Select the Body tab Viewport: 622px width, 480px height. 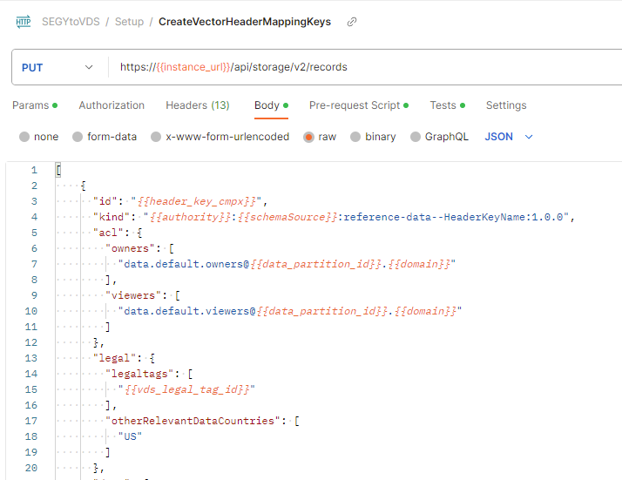click(x=271, y=105)
